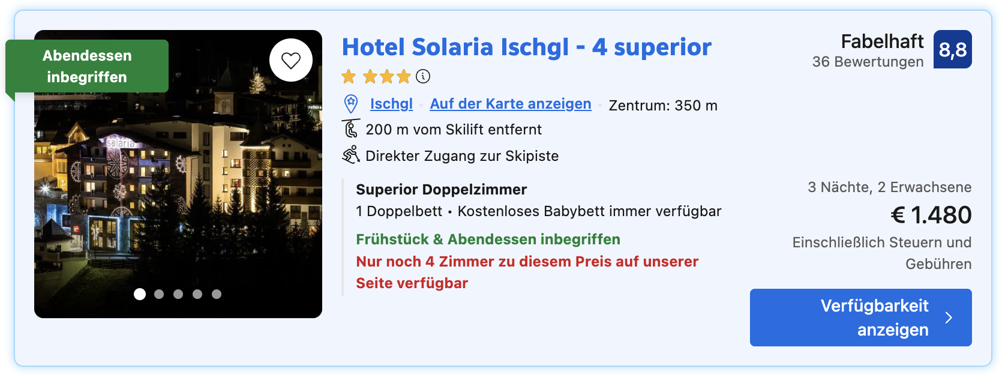Click Auf der Karte anzeigen link
Screen dimensions: 1008x377
tap(511, 104)
